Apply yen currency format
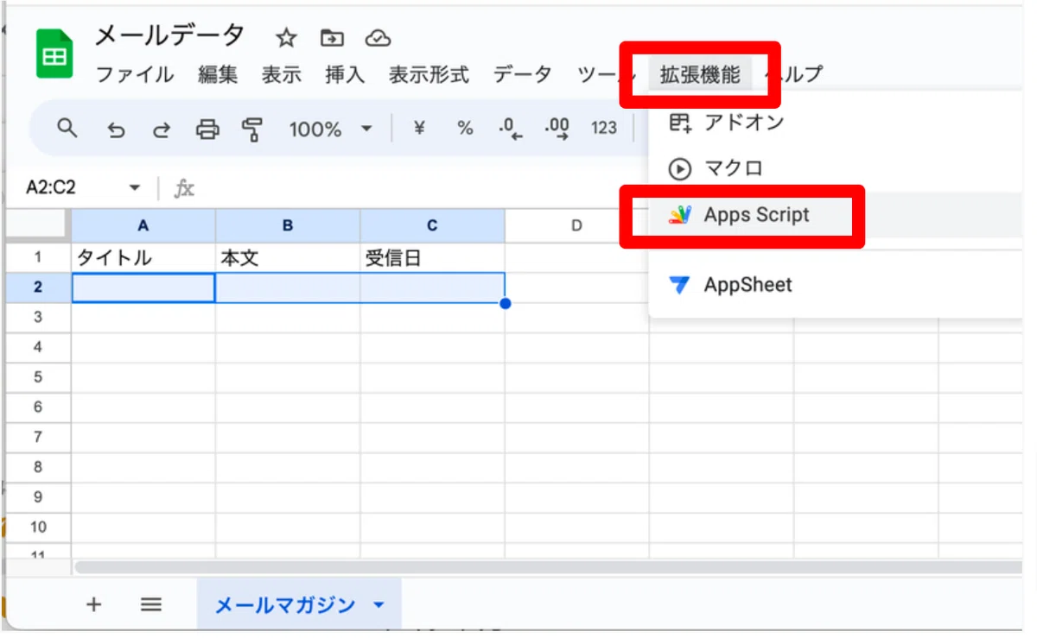 coord(420,129)
